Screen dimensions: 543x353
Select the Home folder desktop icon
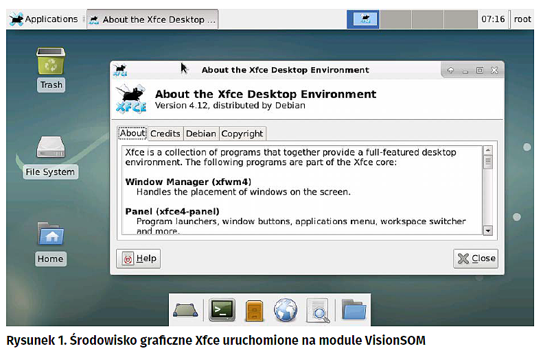(51, 241)
